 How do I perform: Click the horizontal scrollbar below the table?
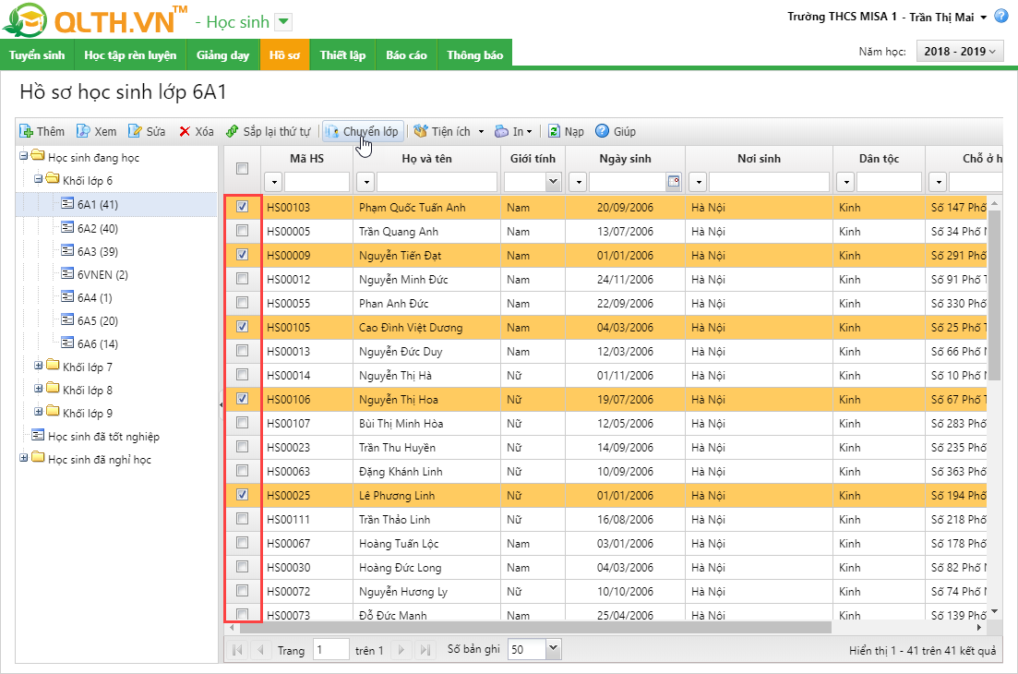pyautogui.click(x=535, y=628)
